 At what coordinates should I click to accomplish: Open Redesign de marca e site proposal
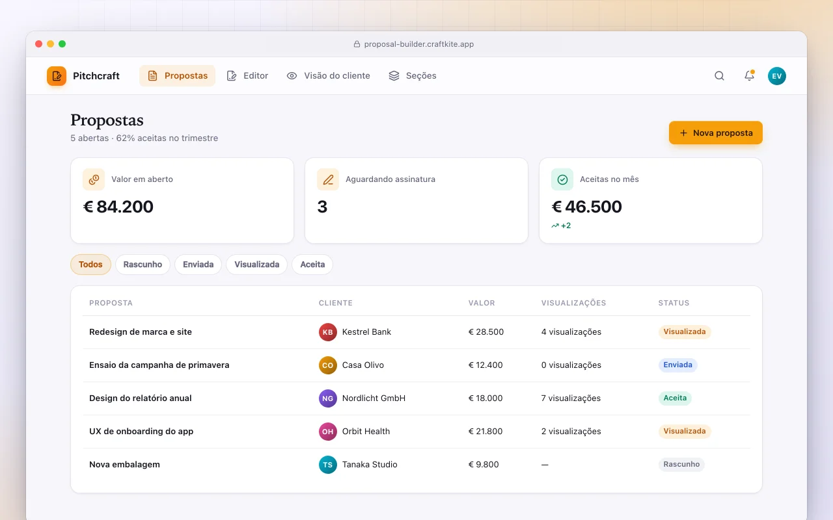[141, 332]
